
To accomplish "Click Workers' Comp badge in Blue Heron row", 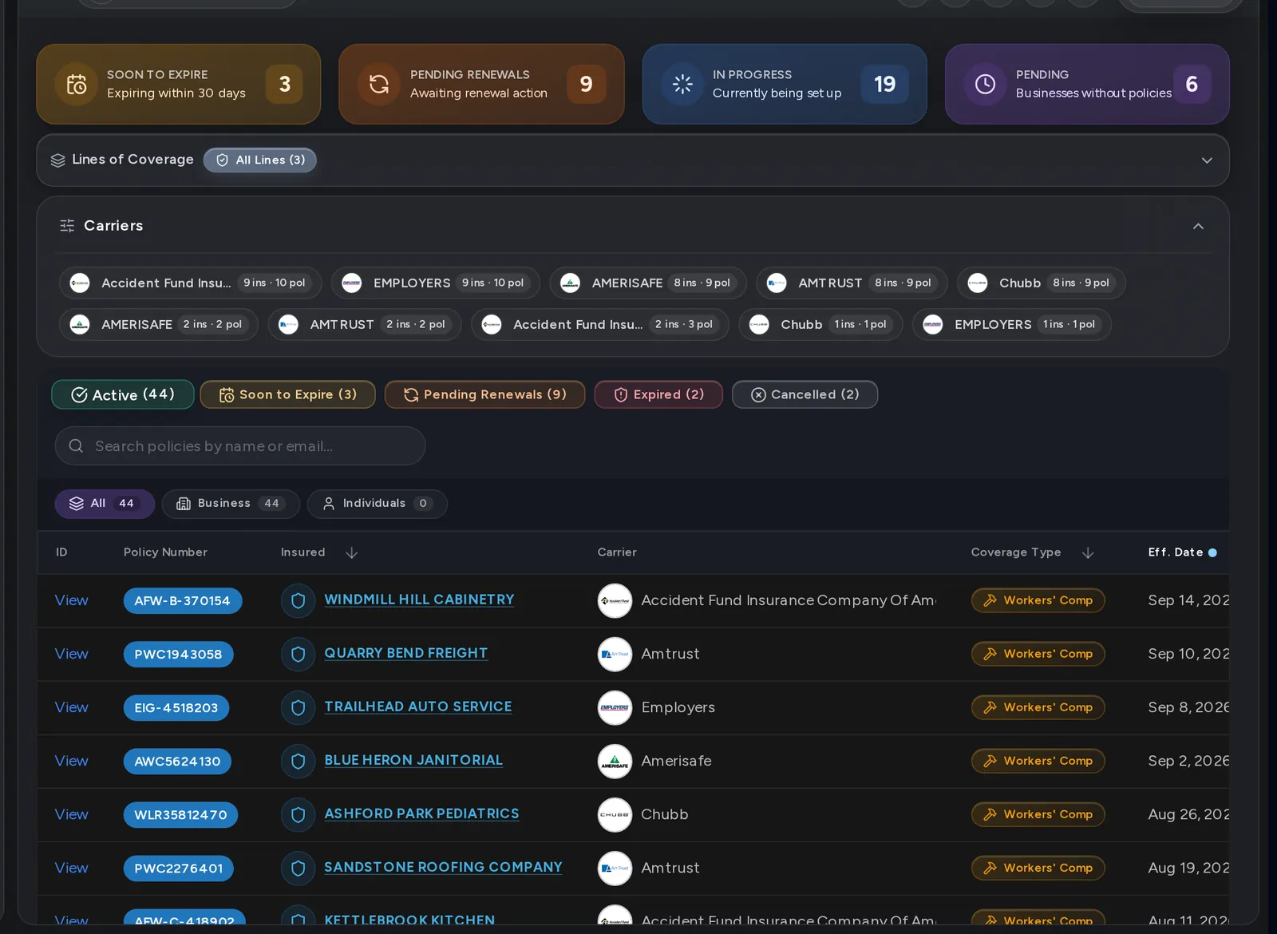I will (1038, 761).
